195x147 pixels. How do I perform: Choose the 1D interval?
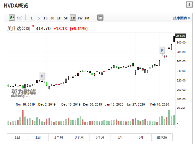[x=73, y=18]
